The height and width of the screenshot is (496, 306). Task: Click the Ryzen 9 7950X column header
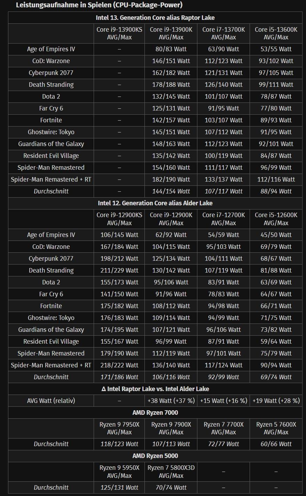click(119, 428)
